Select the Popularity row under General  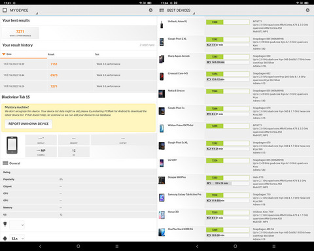pos(78,179)
